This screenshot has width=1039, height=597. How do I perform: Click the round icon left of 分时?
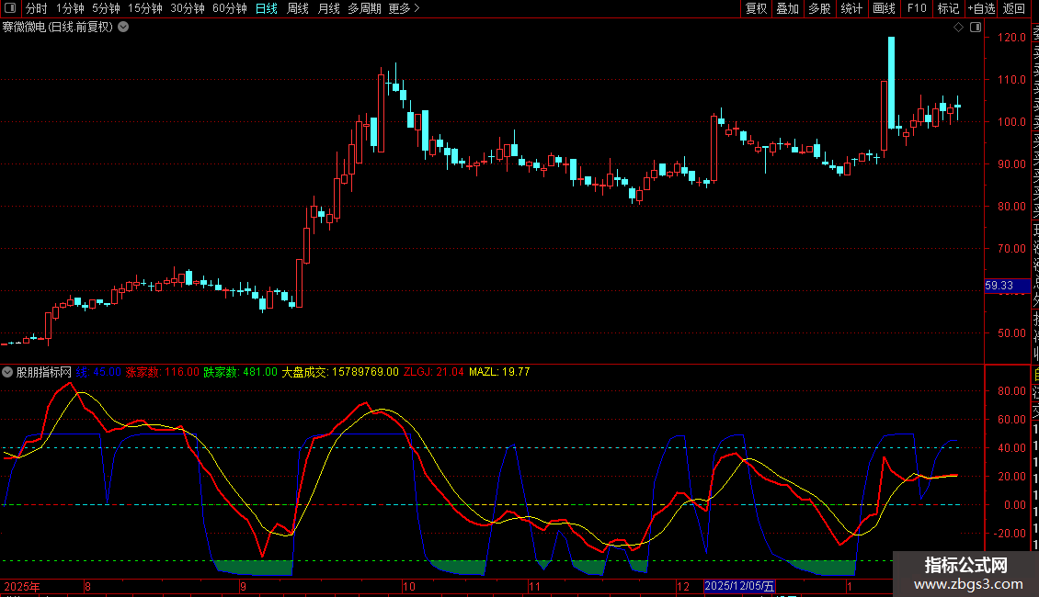point(10,8)
